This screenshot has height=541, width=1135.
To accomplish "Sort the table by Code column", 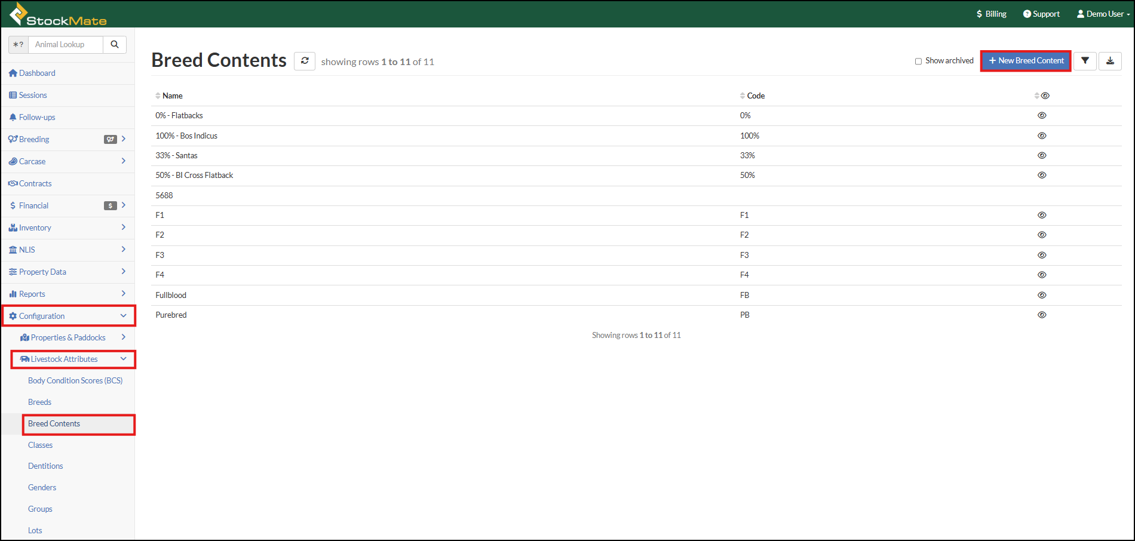I will tap(755, 96).
